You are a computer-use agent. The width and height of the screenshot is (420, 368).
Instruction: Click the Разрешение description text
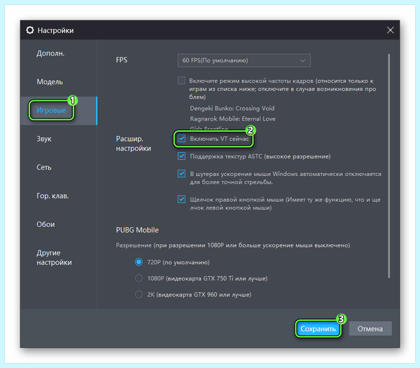tap(233, 245)
